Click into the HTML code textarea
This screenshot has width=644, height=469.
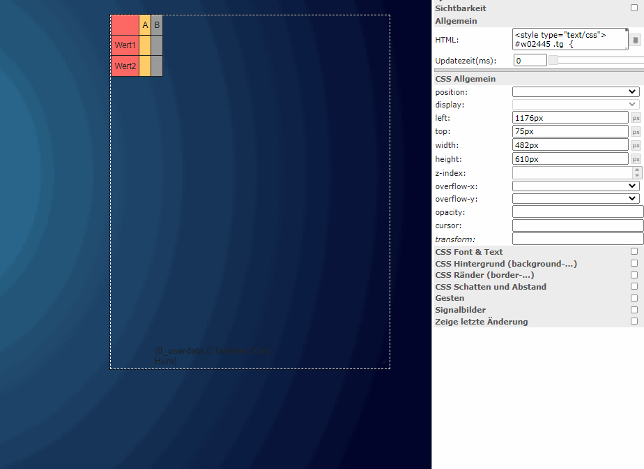(569, 39)
